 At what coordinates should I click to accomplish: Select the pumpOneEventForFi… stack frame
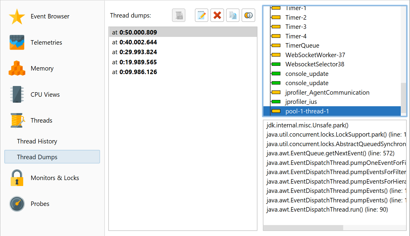[336, 163]
